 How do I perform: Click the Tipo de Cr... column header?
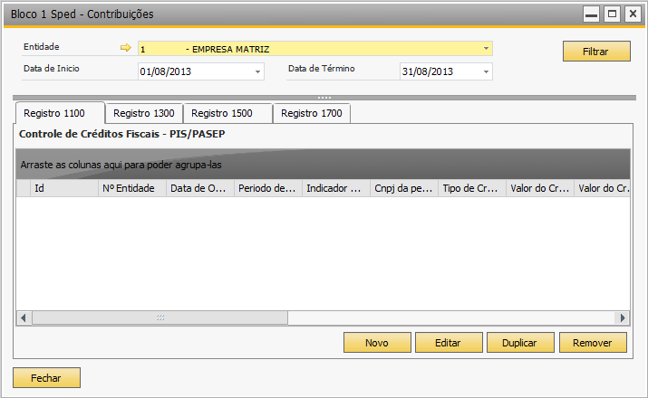(472, 188)
